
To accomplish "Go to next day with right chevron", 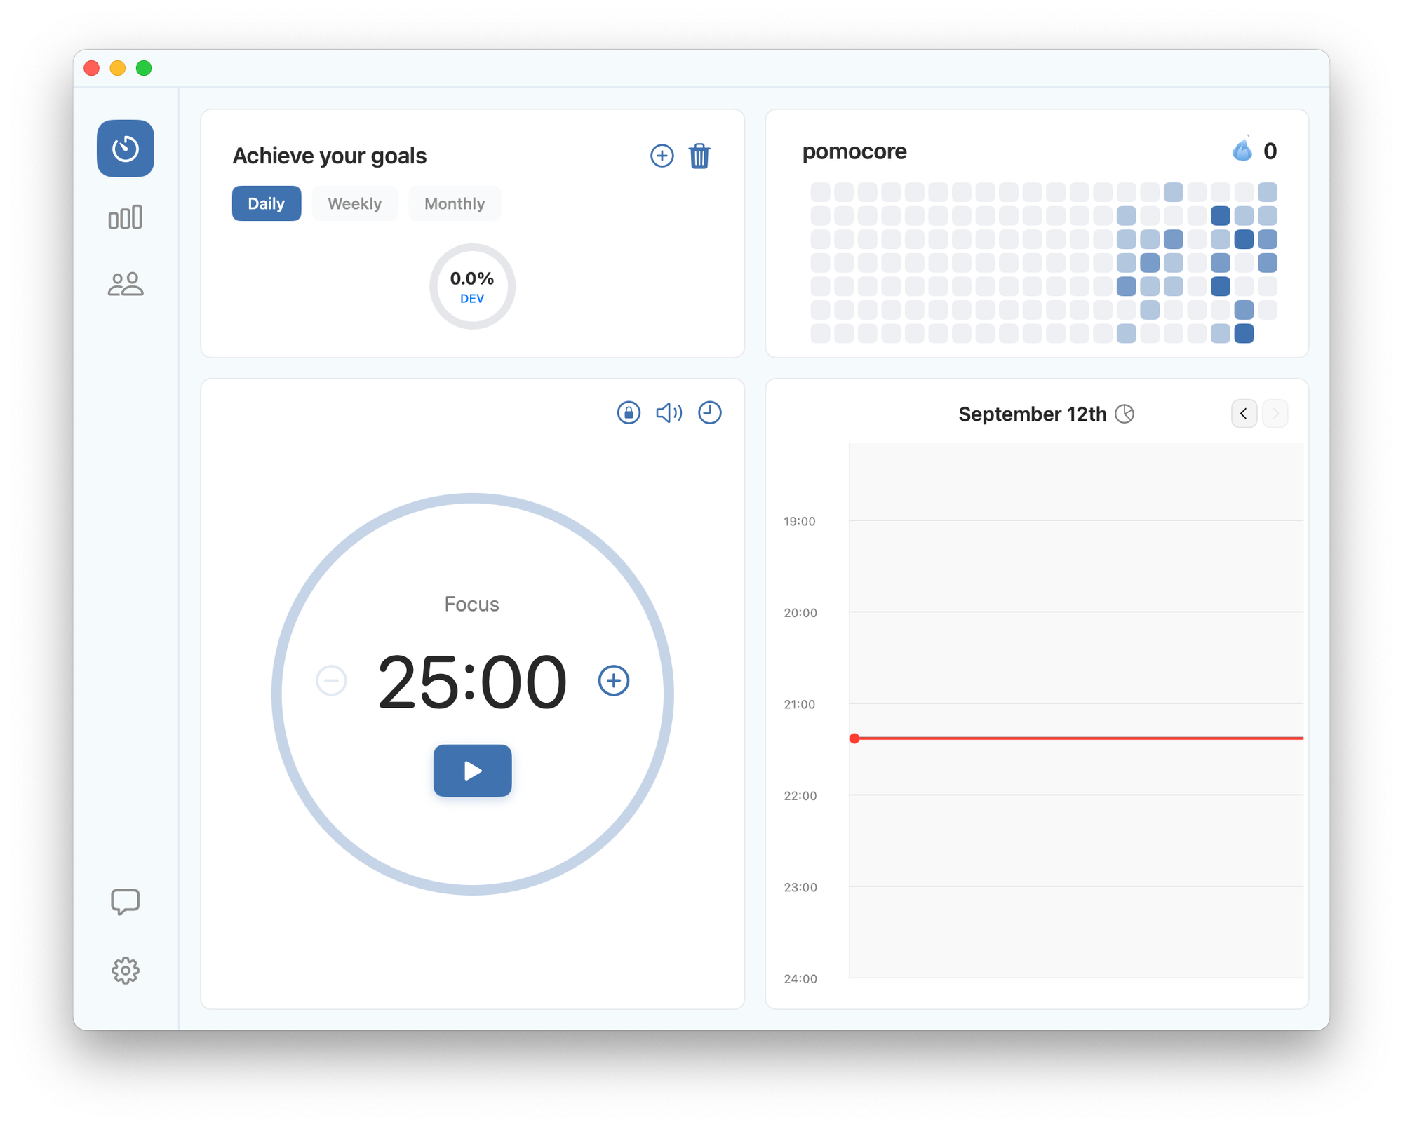I will (1275, 414).
